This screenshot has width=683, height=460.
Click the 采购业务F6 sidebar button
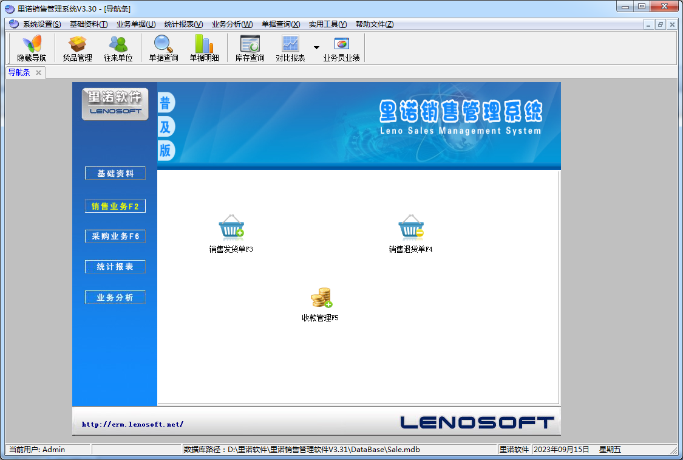[x=115, y=236]
